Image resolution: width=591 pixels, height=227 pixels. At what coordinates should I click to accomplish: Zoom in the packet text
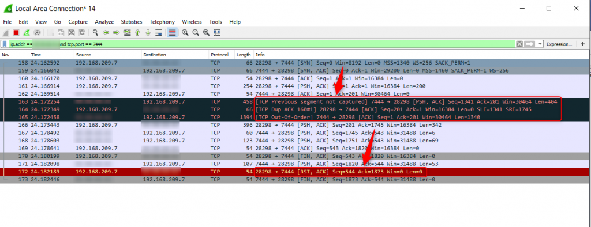click(x=185, y=32)
